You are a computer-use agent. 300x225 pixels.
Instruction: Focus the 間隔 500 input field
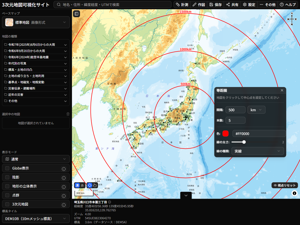(235, 110)
